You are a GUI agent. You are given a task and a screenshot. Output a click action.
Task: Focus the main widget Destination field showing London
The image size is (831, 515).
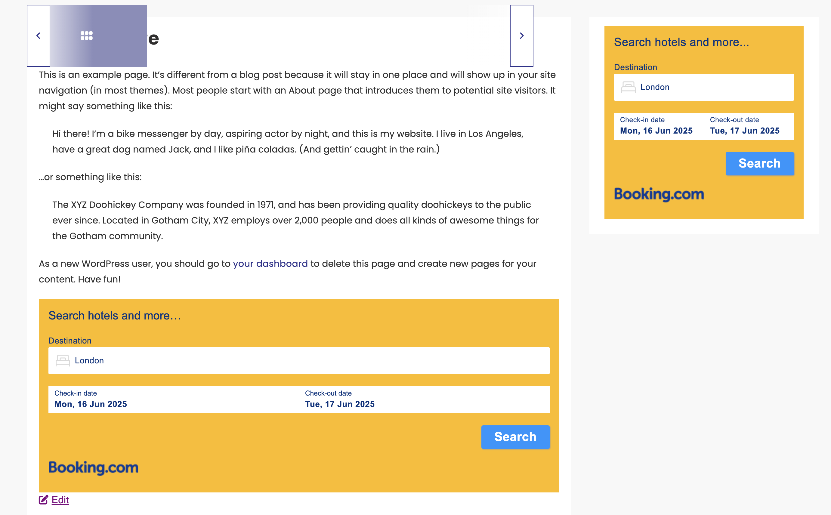[x=299, y=361]
